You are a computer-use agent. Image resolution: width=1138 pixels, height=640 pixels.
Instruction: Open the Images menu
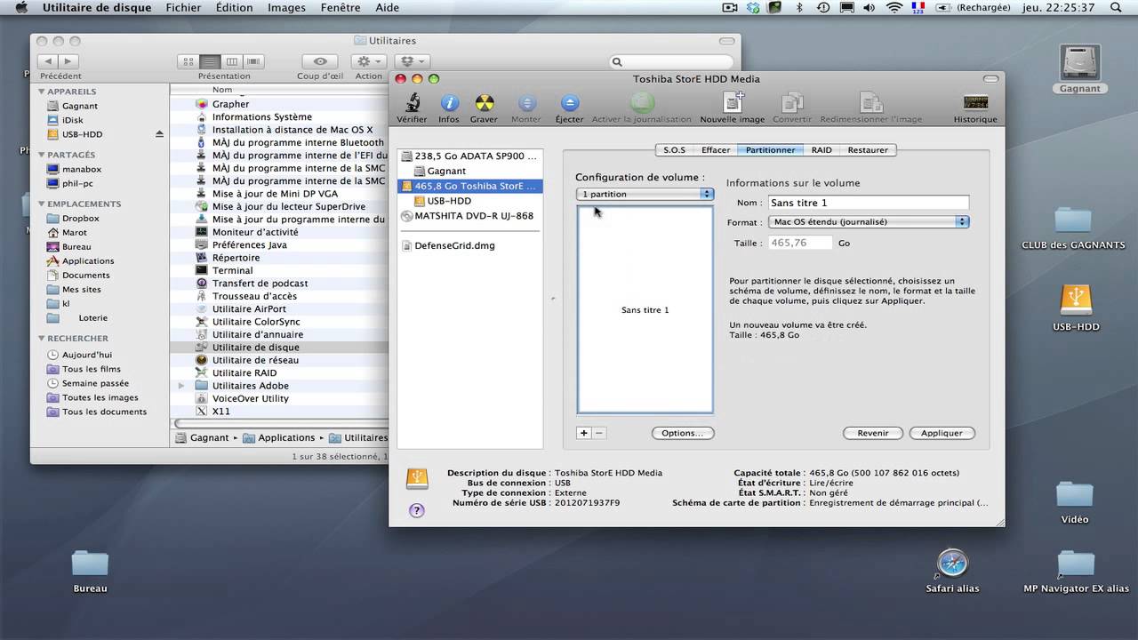point(286,7)
